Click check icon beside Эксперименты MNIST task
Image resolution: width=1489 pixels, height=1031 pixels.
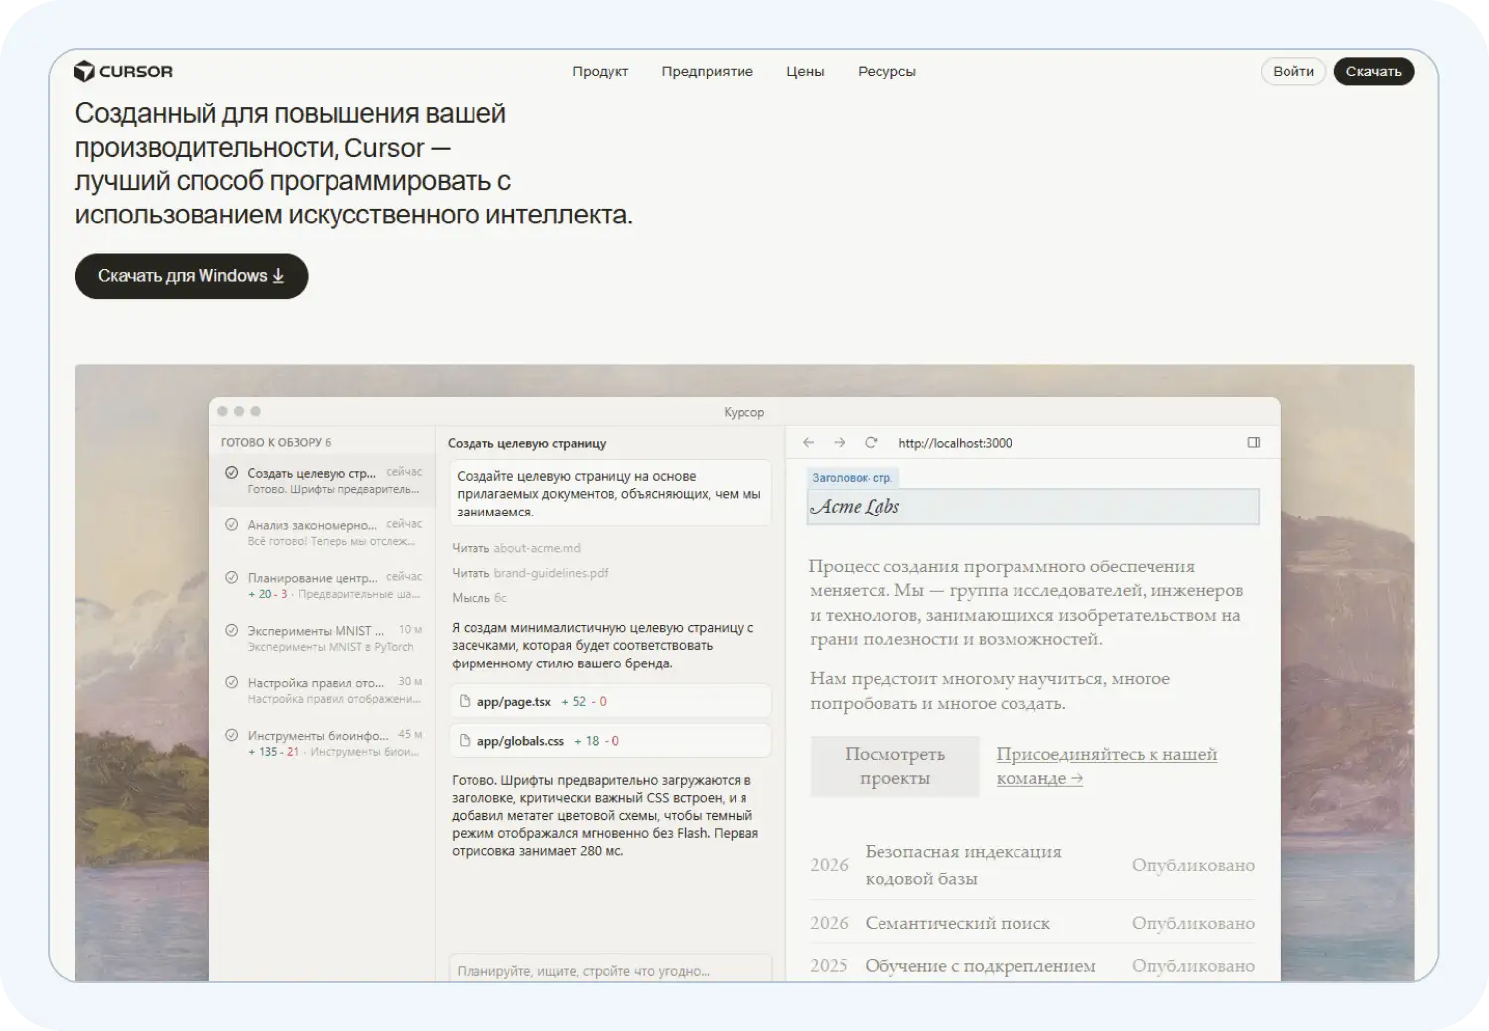[x=231, y=631]
